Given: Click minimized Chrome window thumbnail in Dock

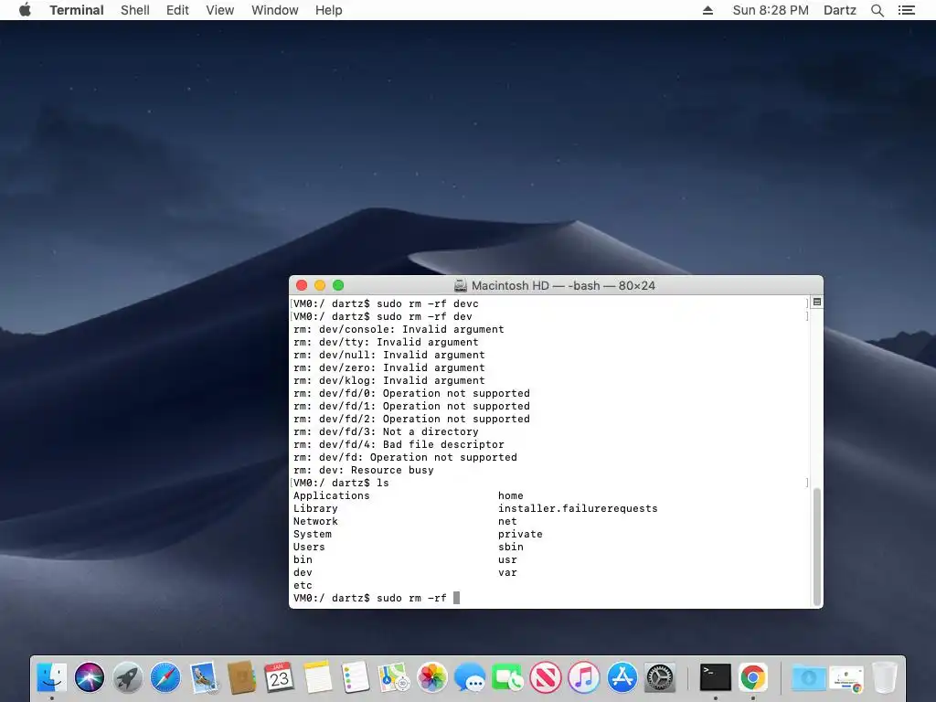Looking at the screenshot, I should pyautogui.click(x=846, y=679).
